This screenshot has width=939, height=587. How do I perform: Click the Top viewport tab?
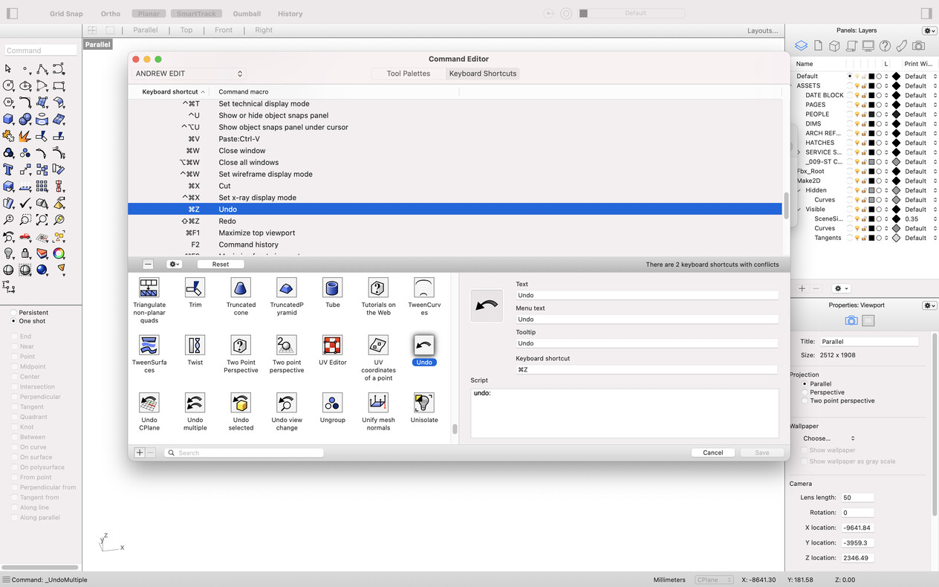coord(186,30)
